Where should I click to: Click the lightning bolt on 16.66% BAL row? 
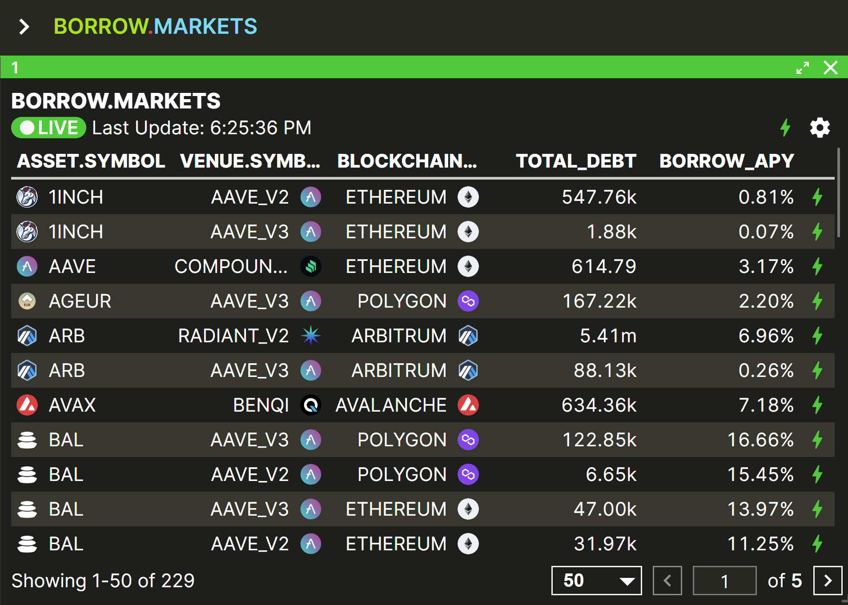[x=817, y=440]
